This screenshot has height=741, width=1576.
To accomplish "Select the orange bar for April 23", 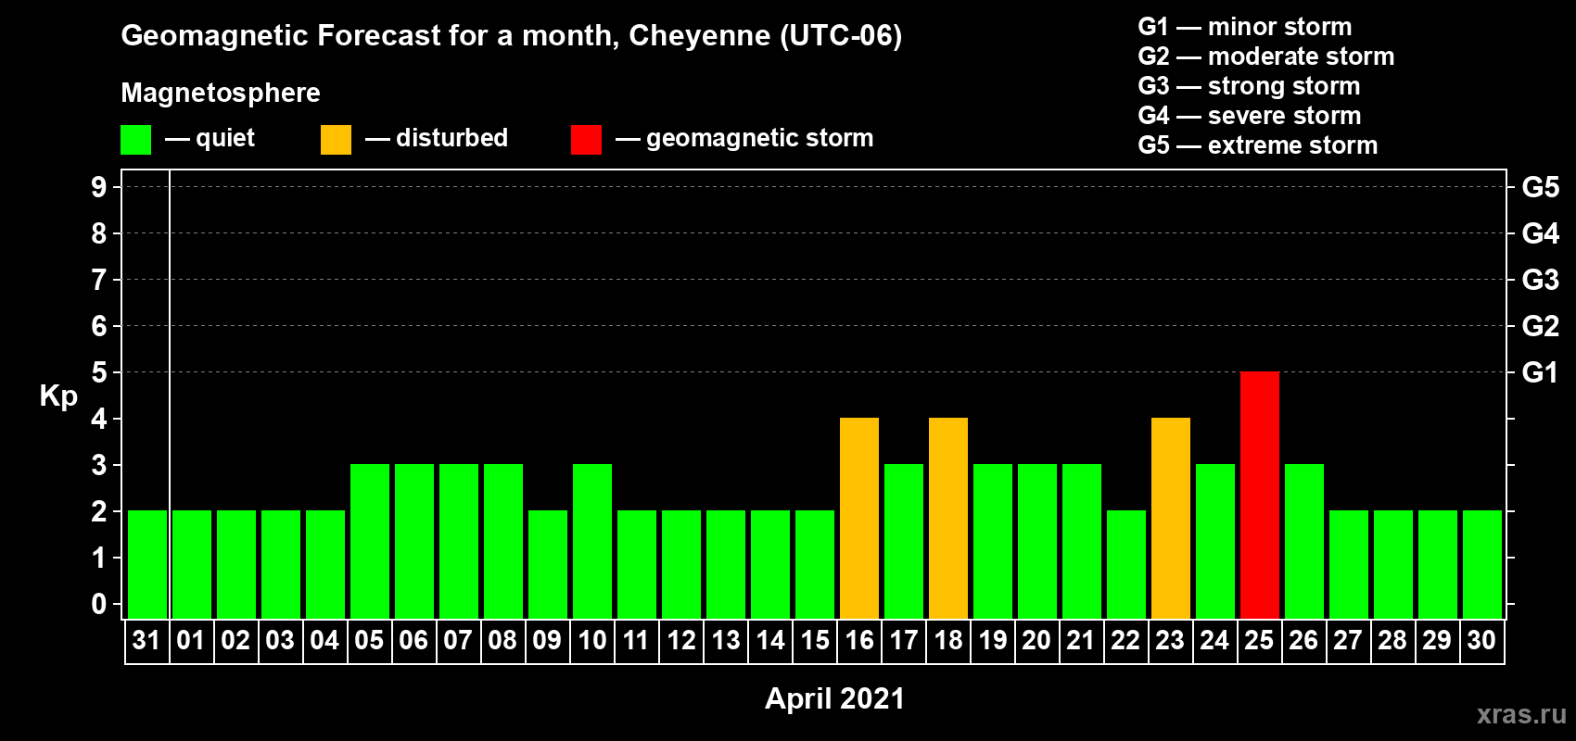I will pos(1171,518).
